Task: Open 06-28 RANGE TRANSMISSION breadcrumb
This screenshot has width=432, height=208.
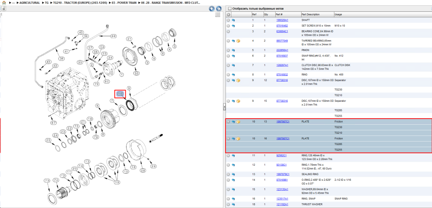Action: click(171, 3)
